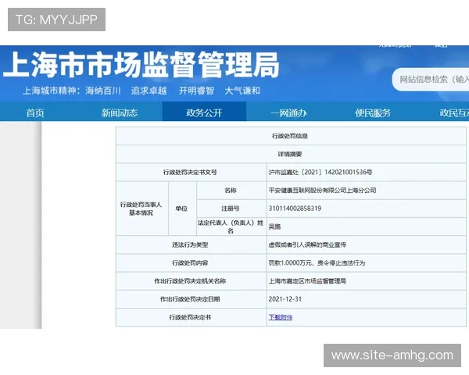469x375 pixels.
Task: Select penalty content 罚款1.0000万元 cell
Action: click(367, 262)
